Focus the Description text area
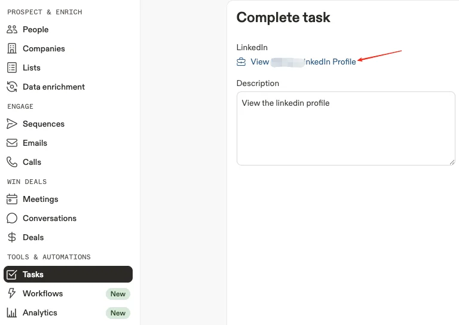 pyautogui.click(x=345, y=128)
